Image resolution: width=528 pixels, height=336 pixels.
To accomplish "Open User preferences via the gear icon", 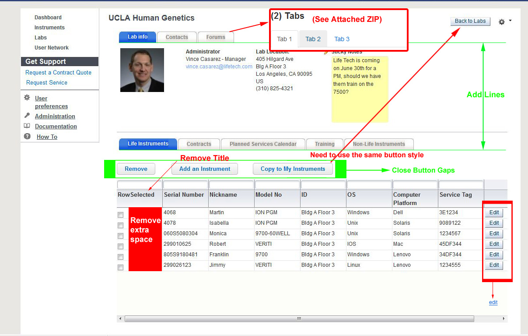I will pyautogui.click(x=28, y=98).
